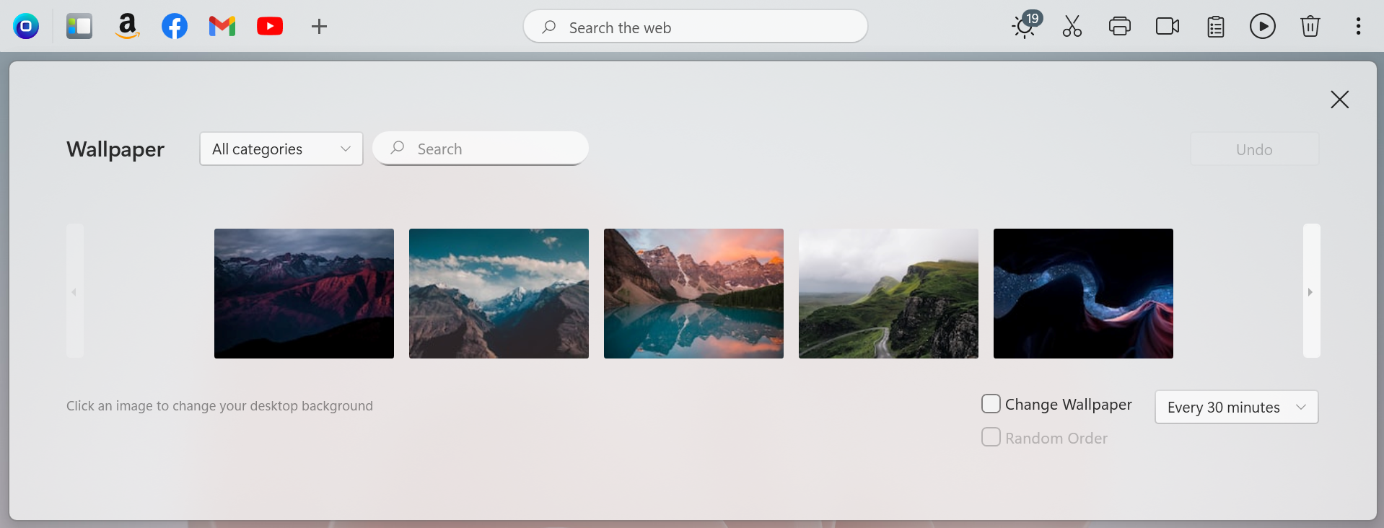Launch the Amazon shortcut
This screenshot has height=528, width=1384.
pyautogui.click(x=127, y=27)
